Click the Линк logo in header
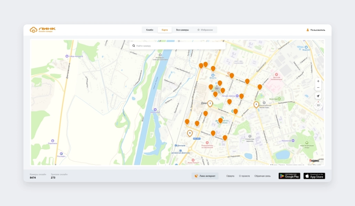355x206 pixels. tap(42, 30)
